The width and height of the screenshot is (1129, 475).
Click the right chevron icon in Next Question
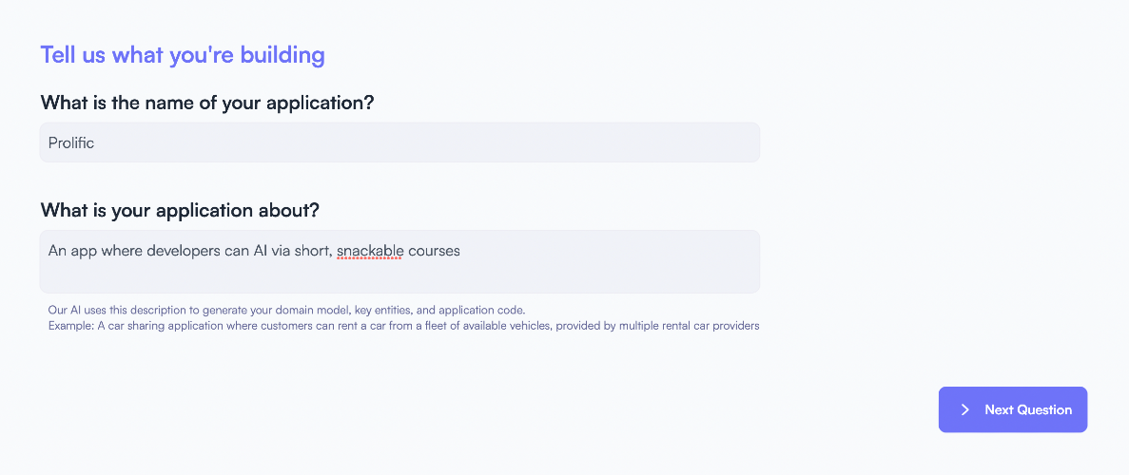(x=965, y=409)
